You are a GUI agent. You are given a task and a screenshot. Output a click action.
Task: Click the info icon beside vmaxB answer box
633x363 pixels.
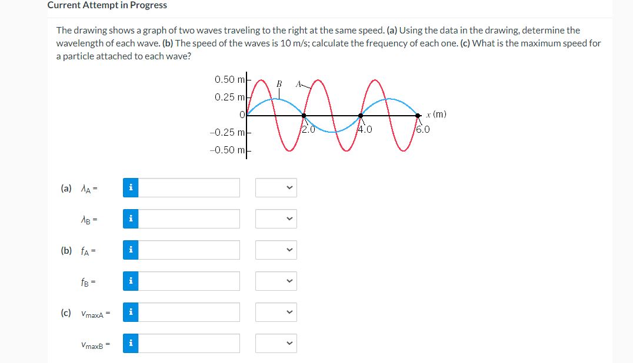click(130, 343)
